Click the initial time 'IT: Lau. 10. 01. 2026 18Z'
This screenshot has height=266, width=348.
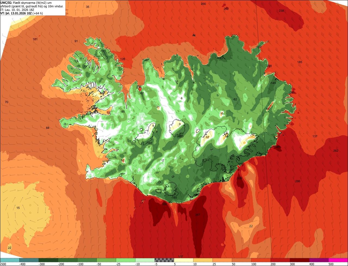tap(17, 10)
